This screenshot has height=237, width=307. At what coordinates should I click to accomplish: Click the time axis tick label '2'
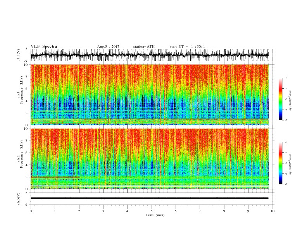[79, 211]
